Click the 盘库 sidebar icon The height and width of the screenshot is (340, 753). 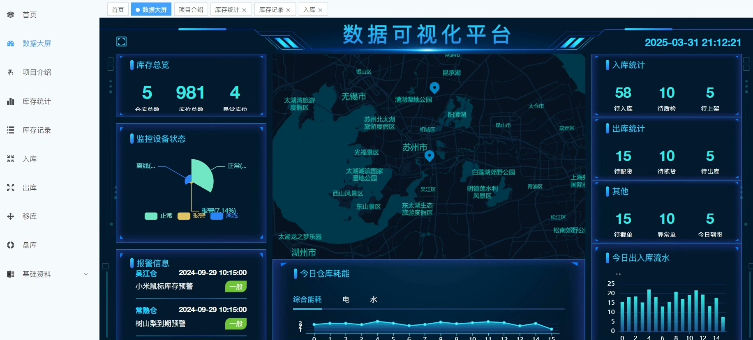[11, 245]
